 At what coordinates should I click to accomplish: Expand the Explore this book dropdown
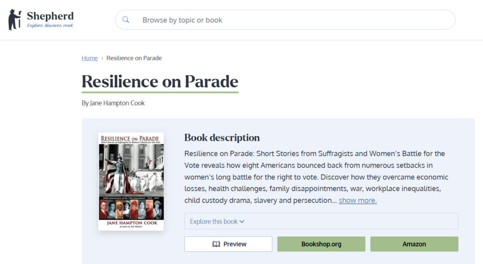[x=321, y=221]
